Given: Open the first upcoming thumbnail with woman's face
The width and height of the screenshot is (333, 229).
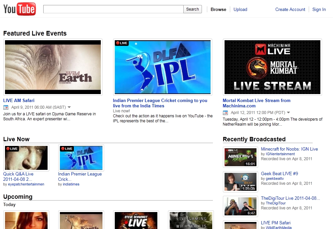Looking at the screenshot, I should click(26, 220).
